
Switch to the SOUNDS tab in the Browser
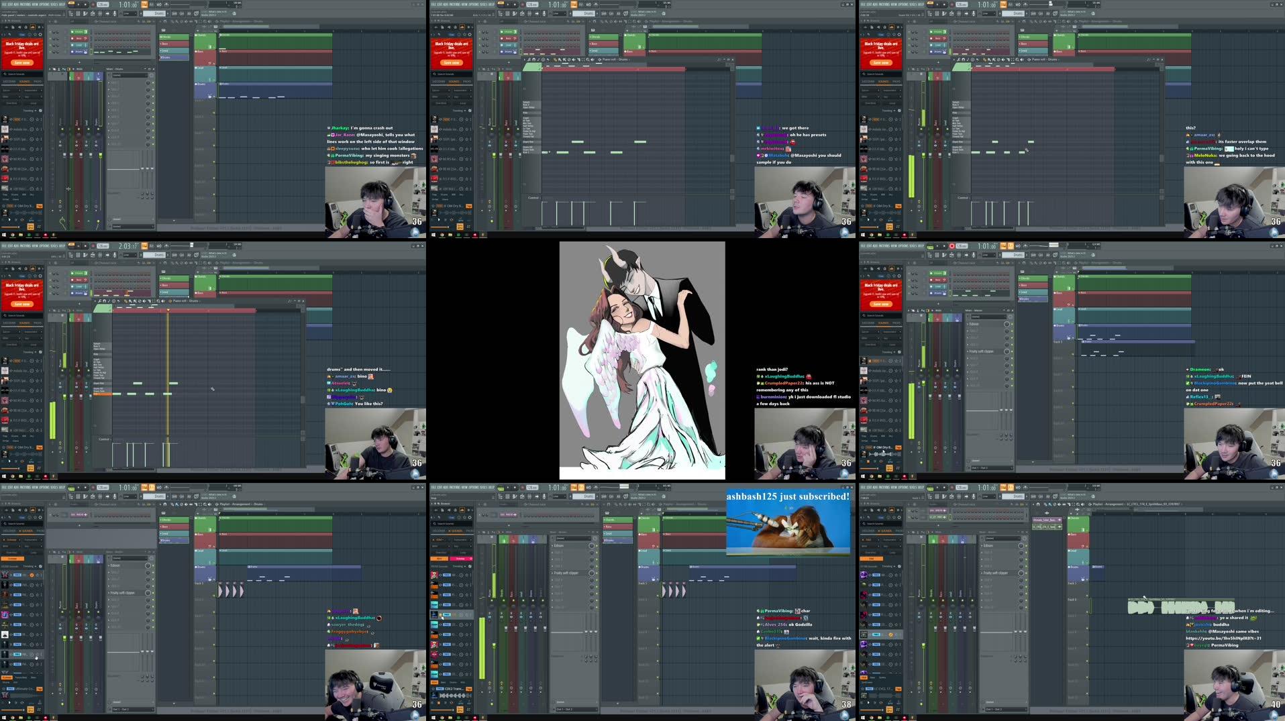(25, 82)
